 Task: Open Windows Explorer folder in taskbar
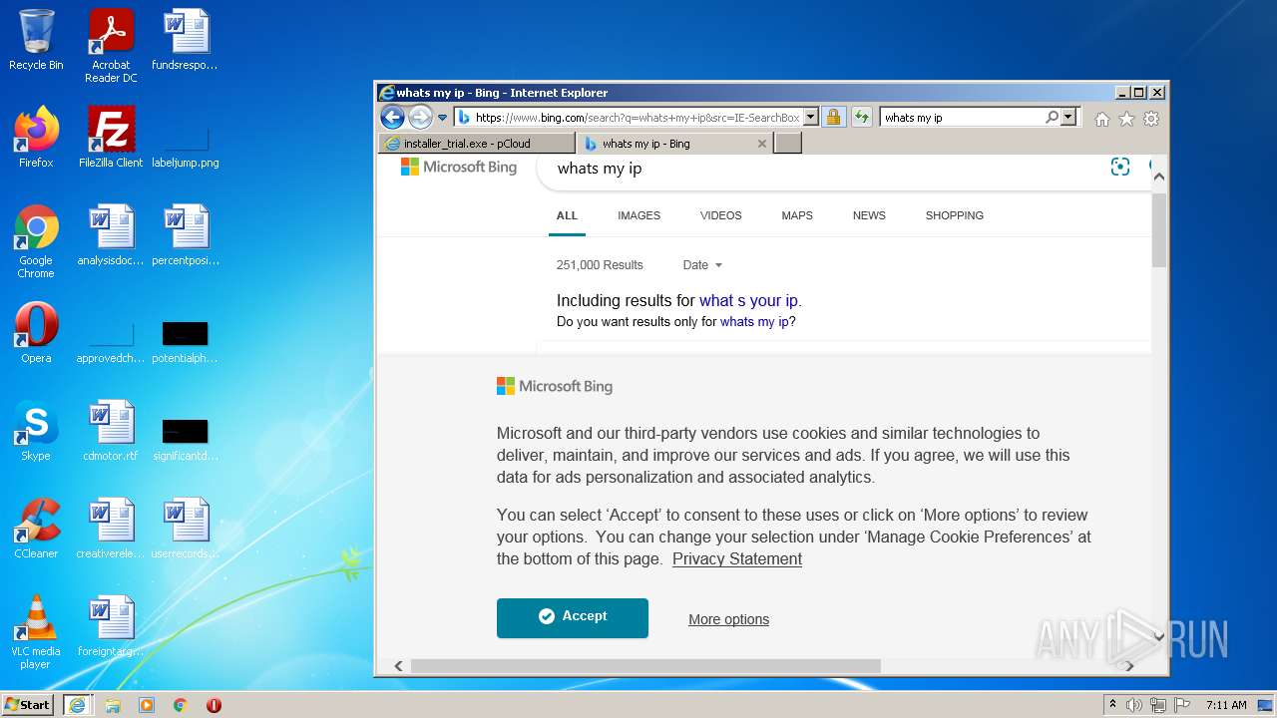point(113,705)
